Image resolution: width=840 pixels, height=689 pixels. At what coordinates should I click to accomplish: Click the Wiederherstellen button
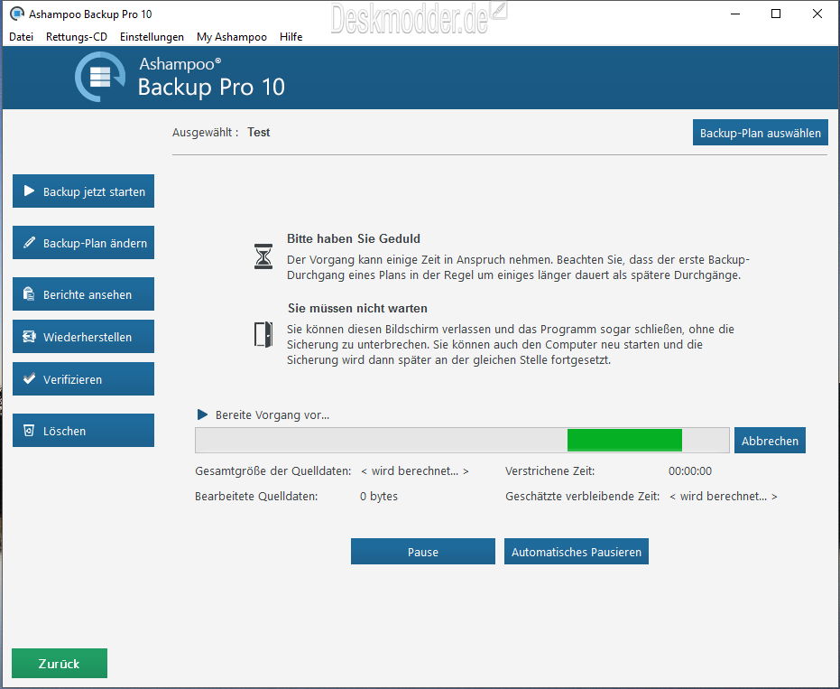(84, 336)
